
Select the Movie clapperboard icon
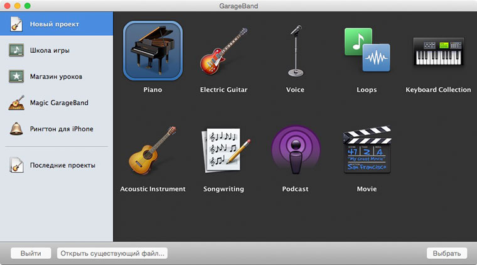click(367, 149)
